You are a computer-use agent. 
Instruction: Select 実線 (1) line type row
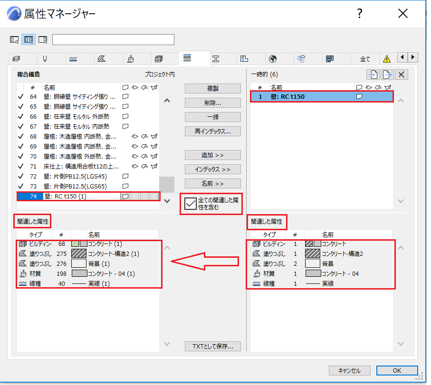click(x=88, y=284)
